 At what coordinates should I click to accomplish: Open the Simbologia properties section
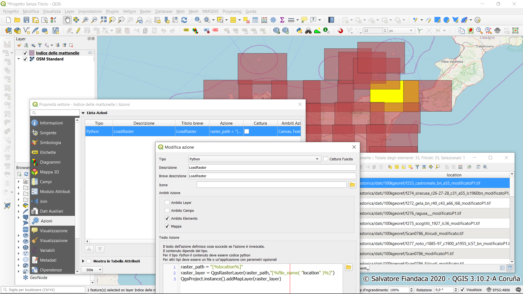50,143
